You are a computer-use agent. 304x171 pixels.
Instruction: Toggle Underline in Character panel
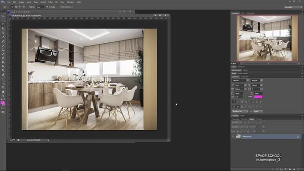(x=257, y=101)
